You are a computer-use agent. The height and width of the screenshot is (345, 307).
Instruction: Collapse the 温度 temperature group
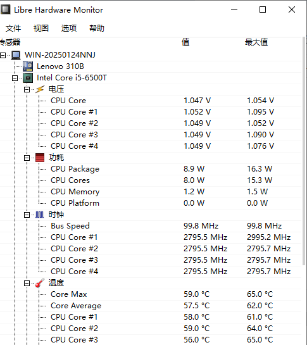tap(27, 284)
